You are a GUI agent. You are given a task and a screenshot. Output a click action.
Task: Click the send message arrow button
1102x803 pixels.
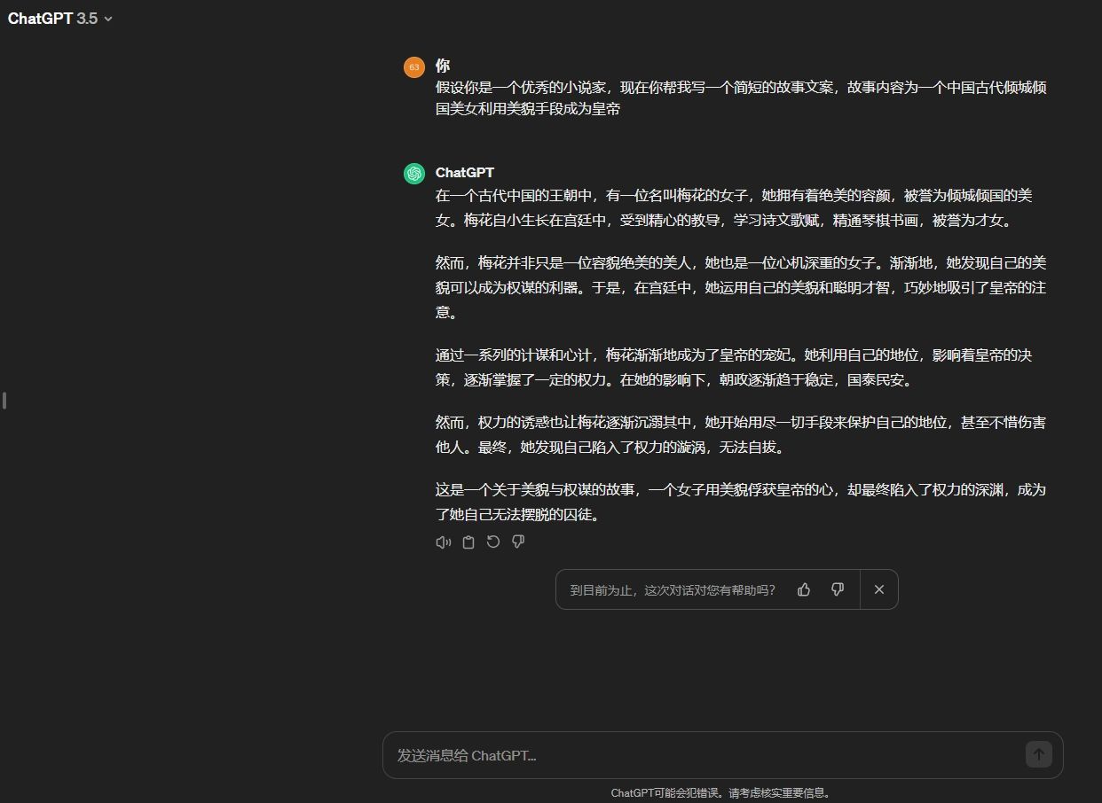pos(1039,754)
